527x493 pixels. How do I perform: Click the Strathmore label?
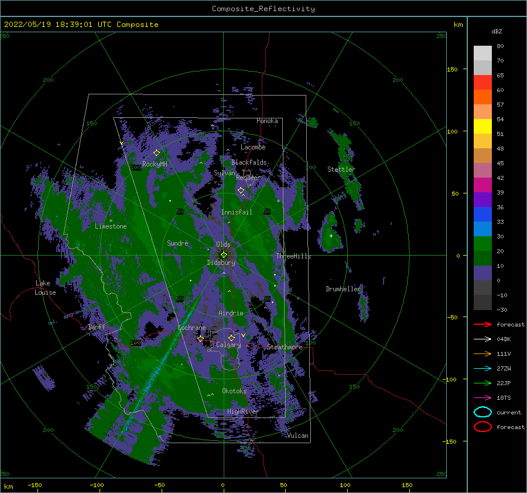point(285,347)
